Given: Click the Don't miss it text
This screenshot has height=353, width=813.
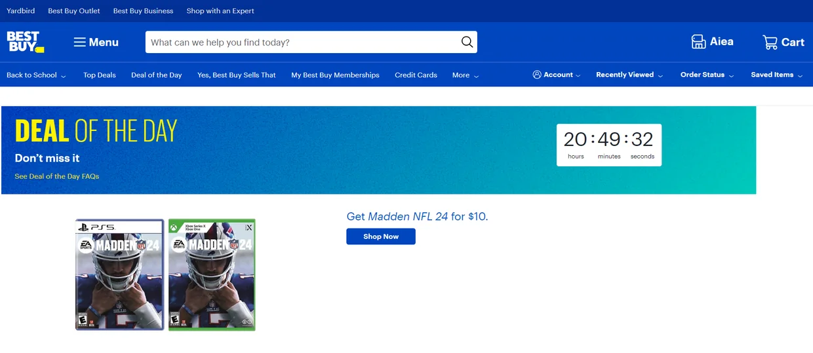Looking at the screenshot, I should (x=47, y=158).
